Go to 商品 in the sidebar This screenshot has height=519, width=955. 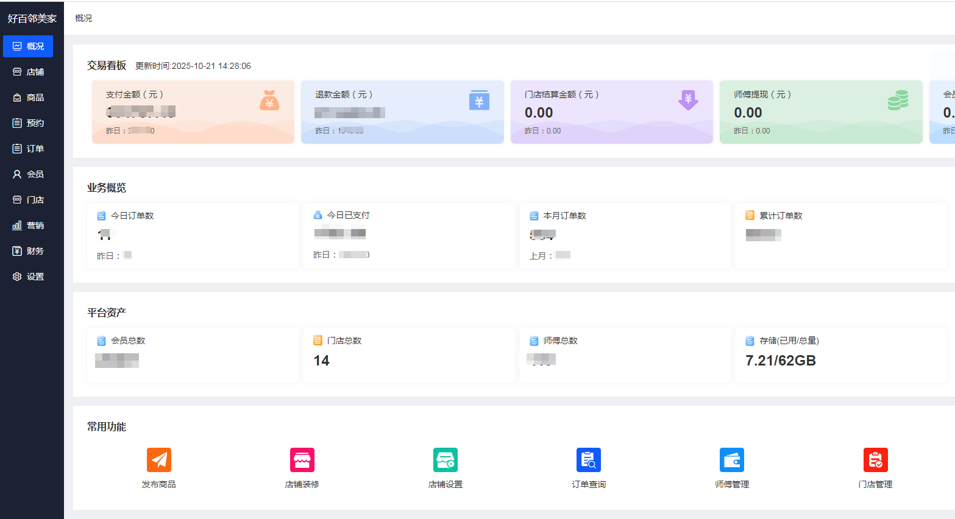tap(28, 97)
